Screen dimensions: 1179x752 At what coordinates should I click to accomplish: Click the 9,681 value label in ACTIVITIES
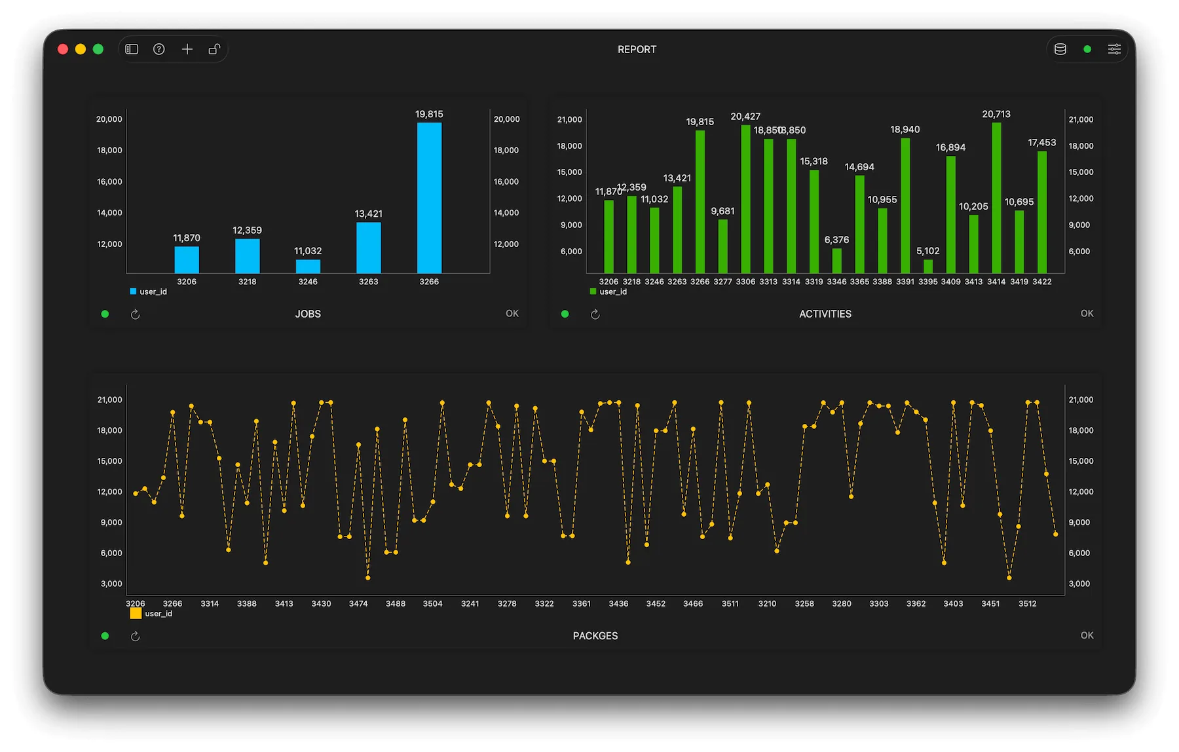722,211
